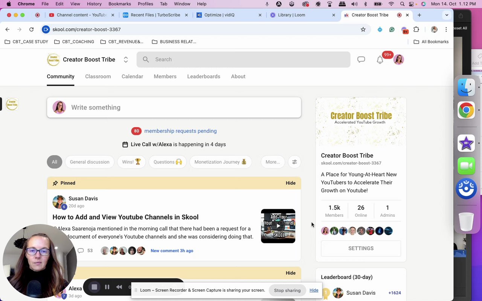Screen dimensions: 482x301
Task: Stop sharing the Loom screen recording
Action: click(287, 290)
